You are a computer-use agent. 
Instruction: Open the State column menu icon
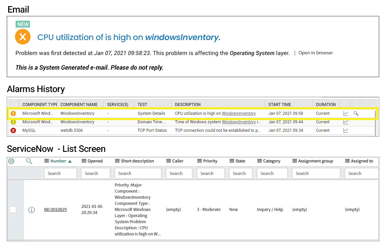point(232,161)
